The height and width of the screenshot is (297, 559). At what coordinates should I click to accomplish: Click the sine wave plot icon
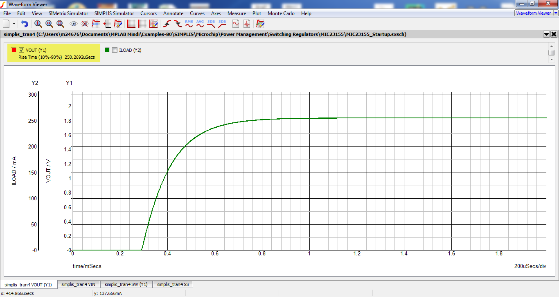pyautogui.click(x=236, y=24)
